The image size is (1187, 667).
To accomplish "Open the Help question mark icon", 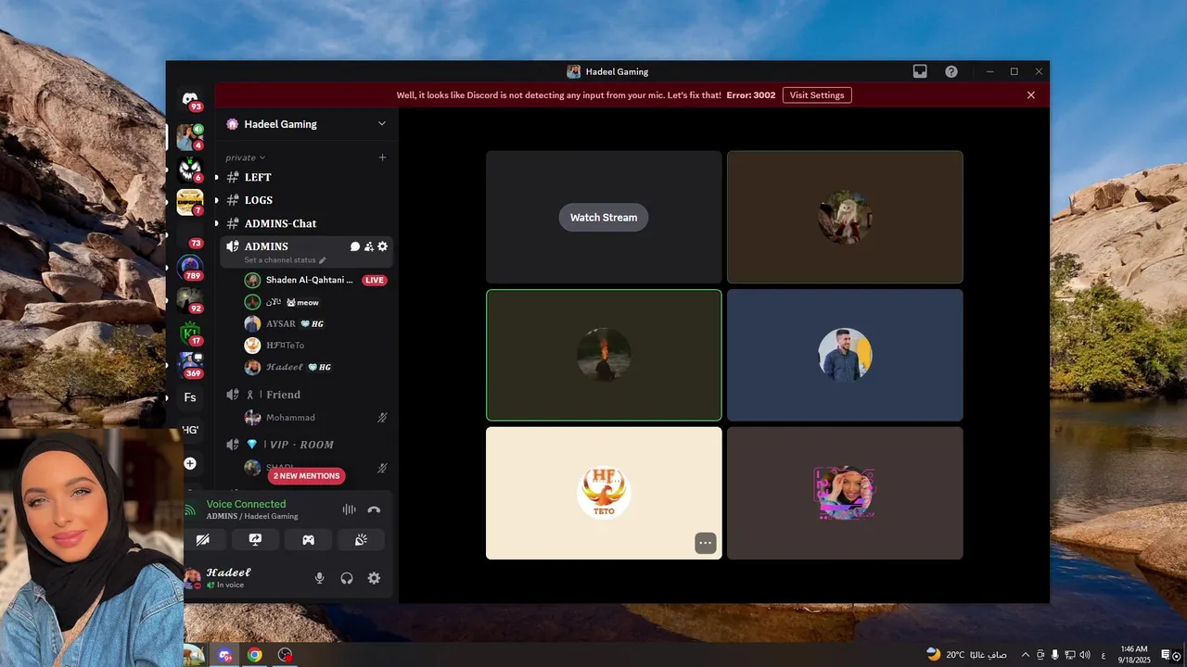I will click(x=951, y=71).
